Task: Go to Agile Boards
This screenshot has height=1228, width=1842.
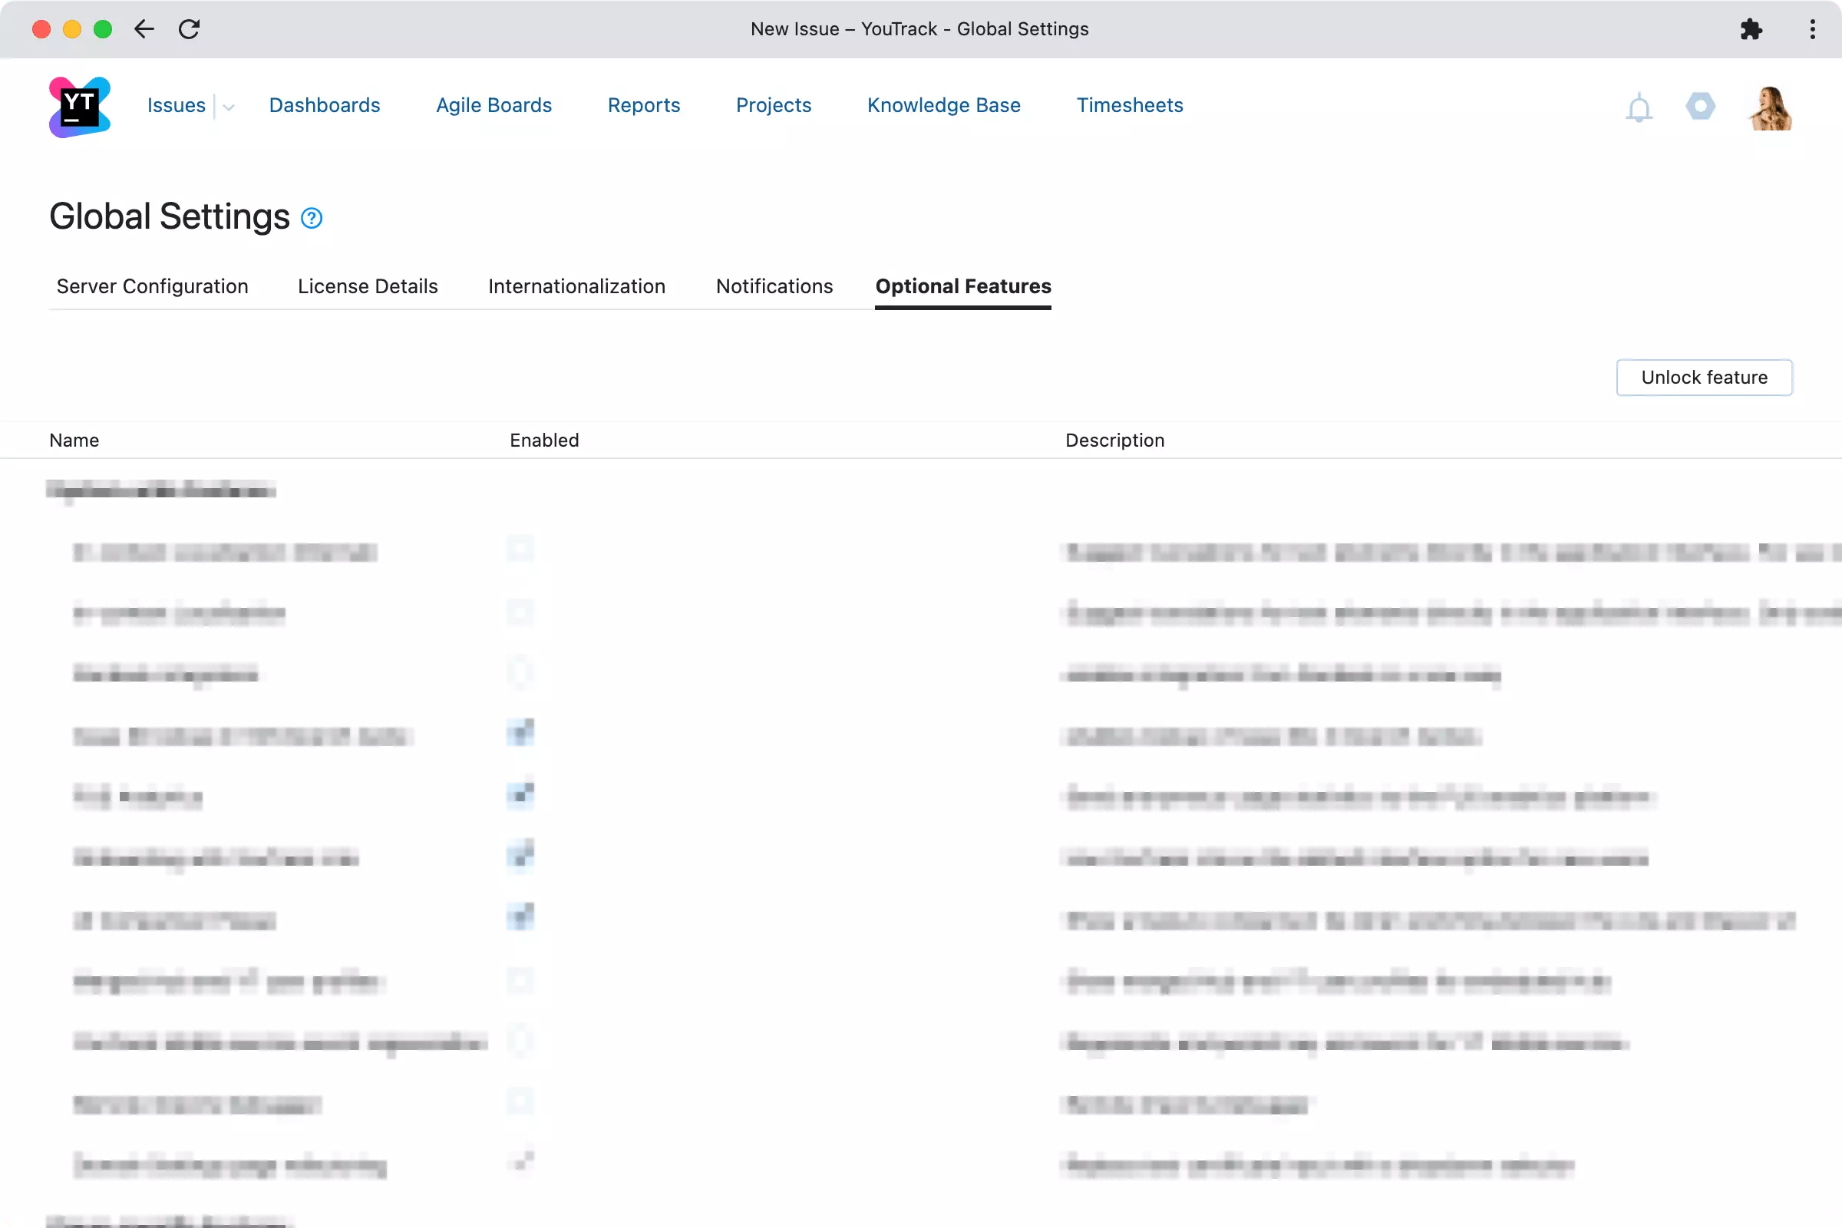Action: (494, 105)
